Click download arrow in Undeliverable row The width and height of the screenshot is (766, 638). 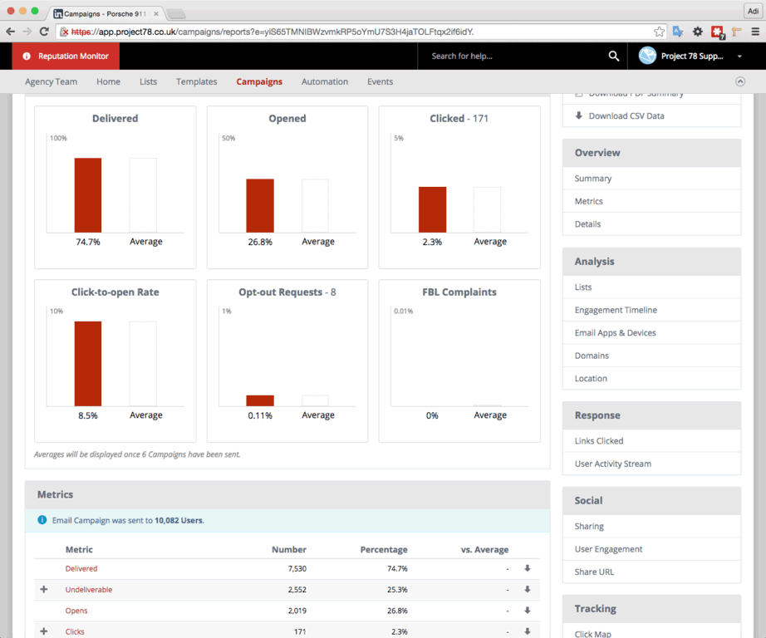[x=527, y=590]
